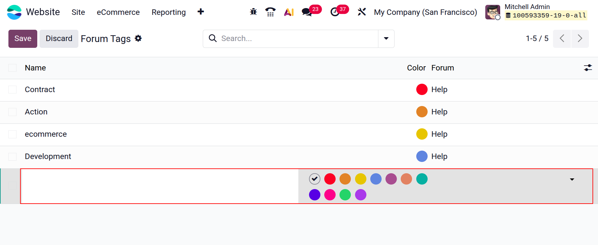Open the Reporting menu

coord(168,12)
